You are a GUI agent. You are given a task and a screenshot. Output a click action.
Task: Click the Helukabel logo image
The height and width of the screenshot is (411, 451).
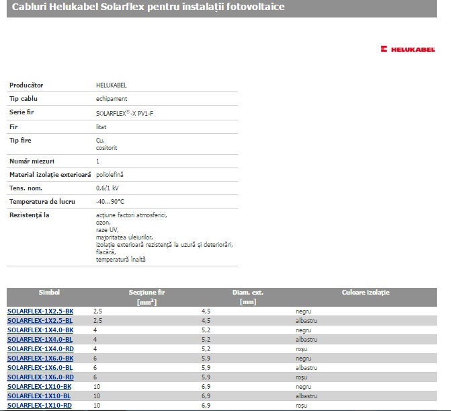point(407,49)
